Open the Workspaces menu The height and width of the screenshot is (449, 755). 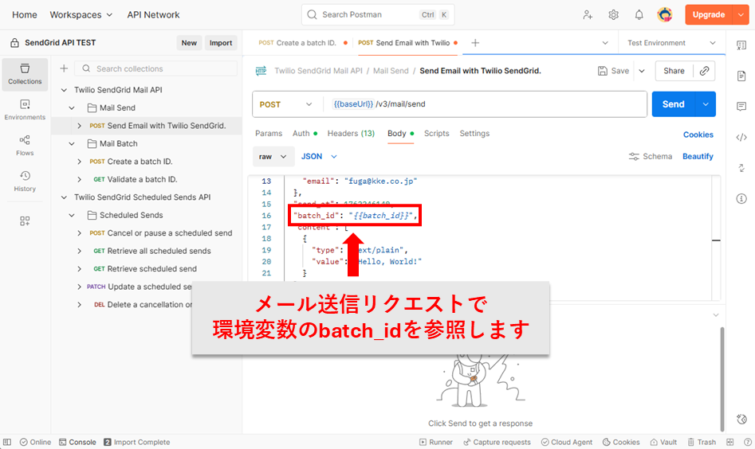(x=81, y=15)
